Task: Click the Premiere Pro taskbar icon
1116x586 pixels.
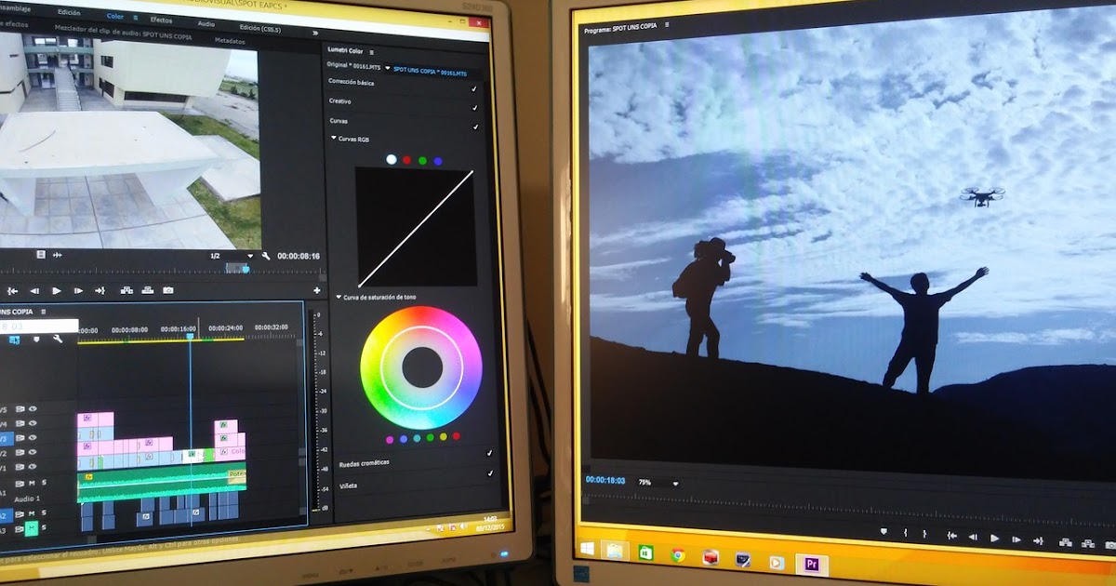Action: (811, 563)
